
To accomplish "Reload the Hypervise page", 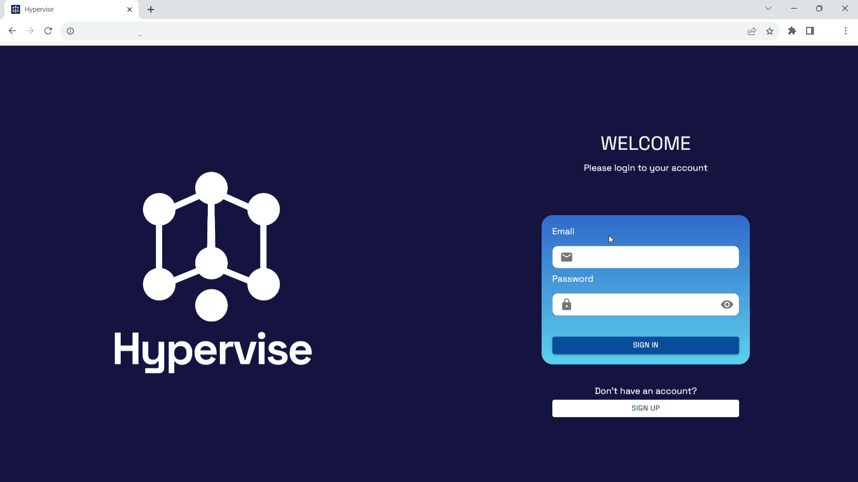I will point(48,31).
